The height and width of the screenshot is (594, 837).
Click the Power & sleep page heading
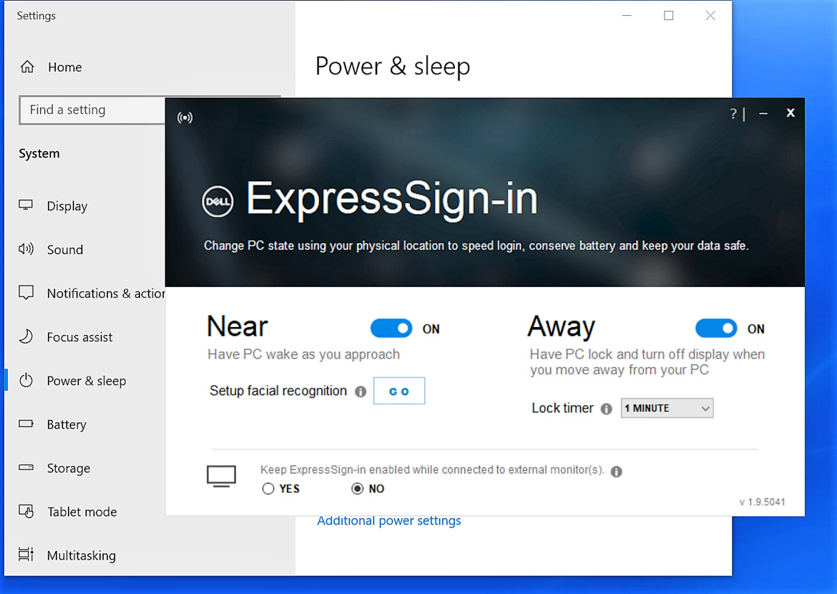click(x=393, y=67)
